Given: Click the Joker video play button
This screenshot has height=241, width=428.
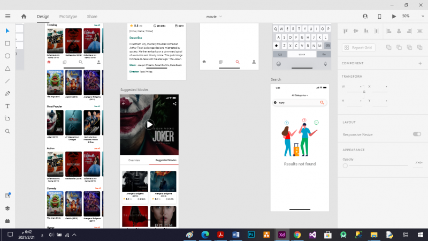Looking at the screenshot, I should coord(149,125).
